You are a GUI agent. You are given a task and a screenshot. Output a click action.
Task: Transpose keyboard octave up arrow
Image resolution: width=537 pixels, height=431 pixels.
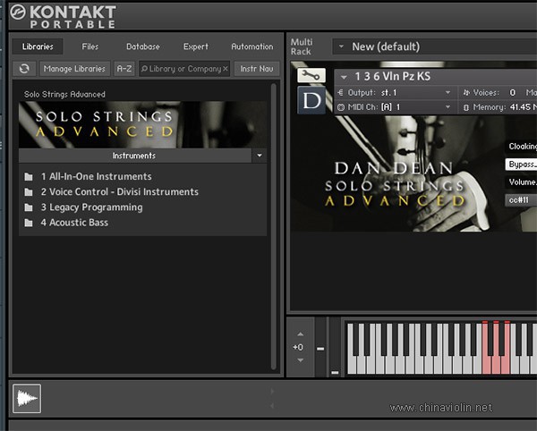(301, 334)
